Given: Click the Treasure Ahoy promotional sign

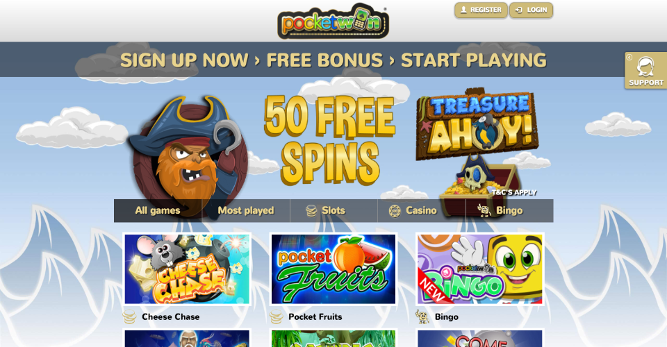Looking at the screenshot, I should (x=477, y=124).
